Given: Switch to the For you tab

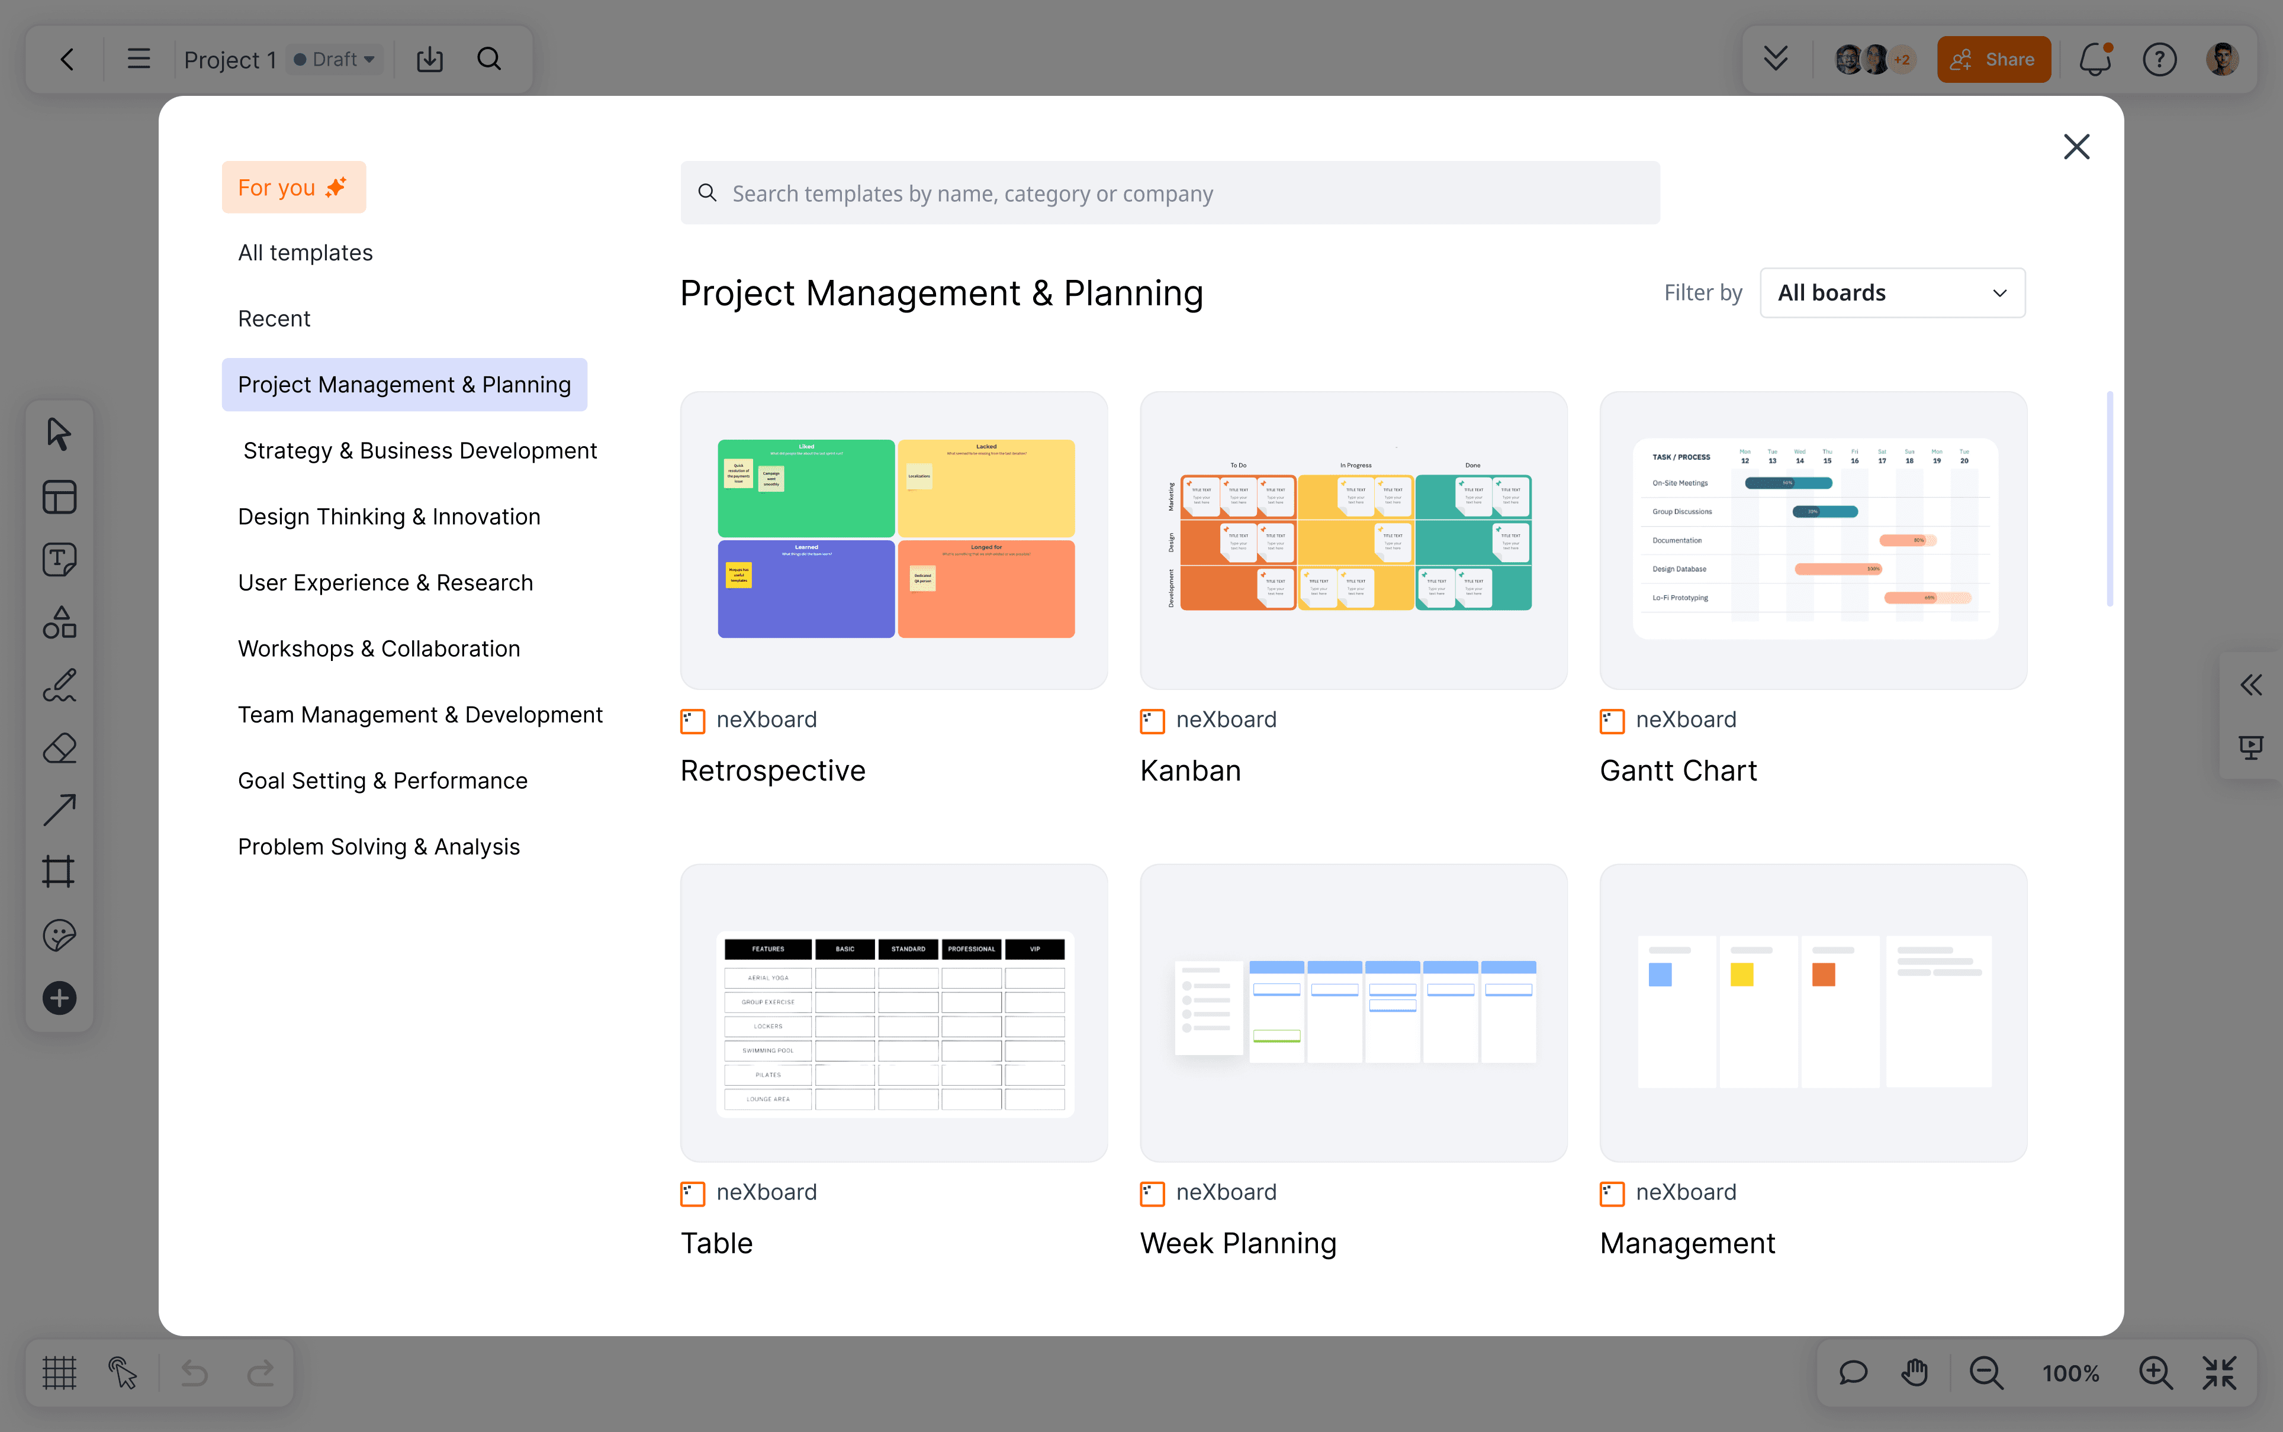Looking at the screenshot, I should pyautogui.click(x=292, y=188).
